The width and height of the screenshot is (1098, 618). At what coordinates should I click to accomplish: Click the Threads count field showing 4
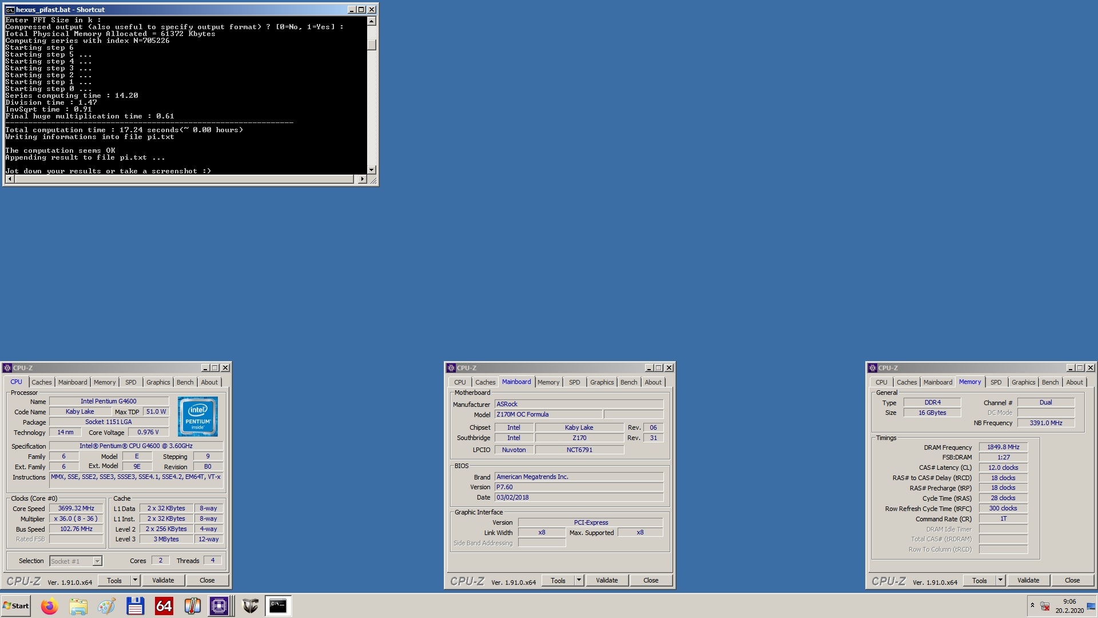click(x=213, y=561)
